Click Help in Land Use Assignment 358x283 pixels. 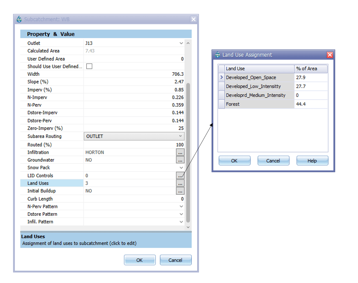point(312,161)
